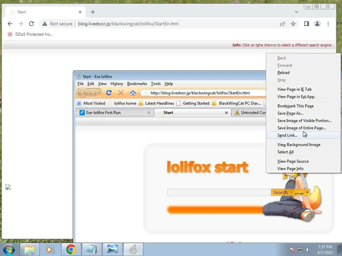The height and width of the screenshot is (256, 342).
Task: Click the stop X icon in lolifox toolbar
Action: tap(121, 93)
